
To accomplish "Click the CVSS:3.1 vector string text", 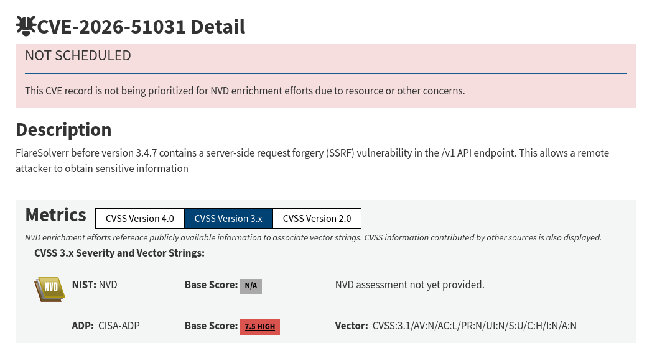I will pos(475,326).
